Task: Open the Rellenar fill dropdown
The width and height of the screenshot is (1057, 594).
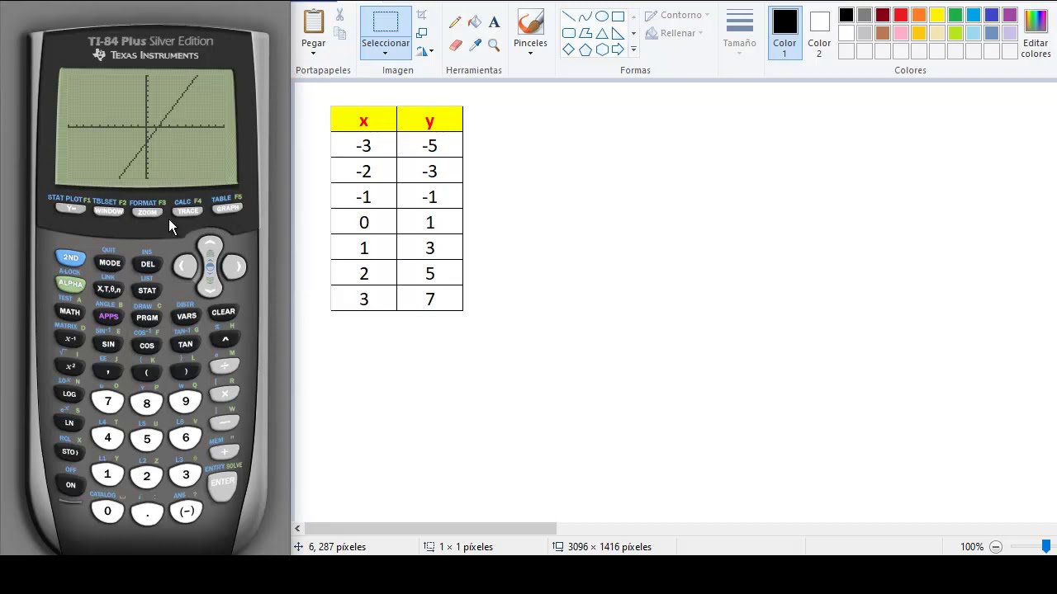Action: click(675, 33)
